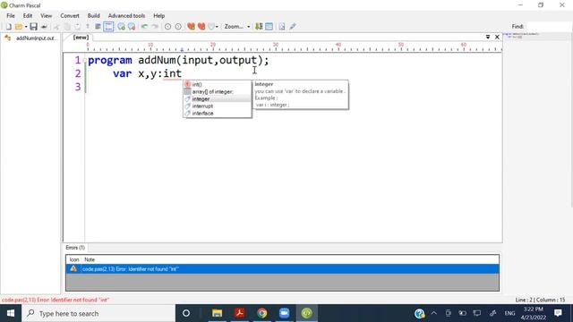Image resolution: width=573 pixels, height=322 pixels.
Task: Close the [new] editor tab with X
Action: 497,37
